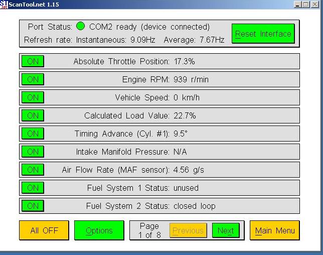Return to the Main Menu

pyautogui.click(x=274, y=230)
